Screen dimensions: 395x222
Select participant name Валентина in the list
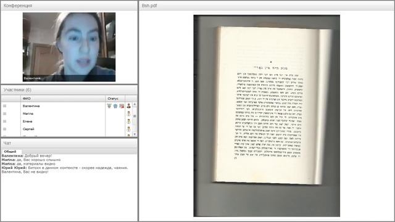[x=31, y=106]
